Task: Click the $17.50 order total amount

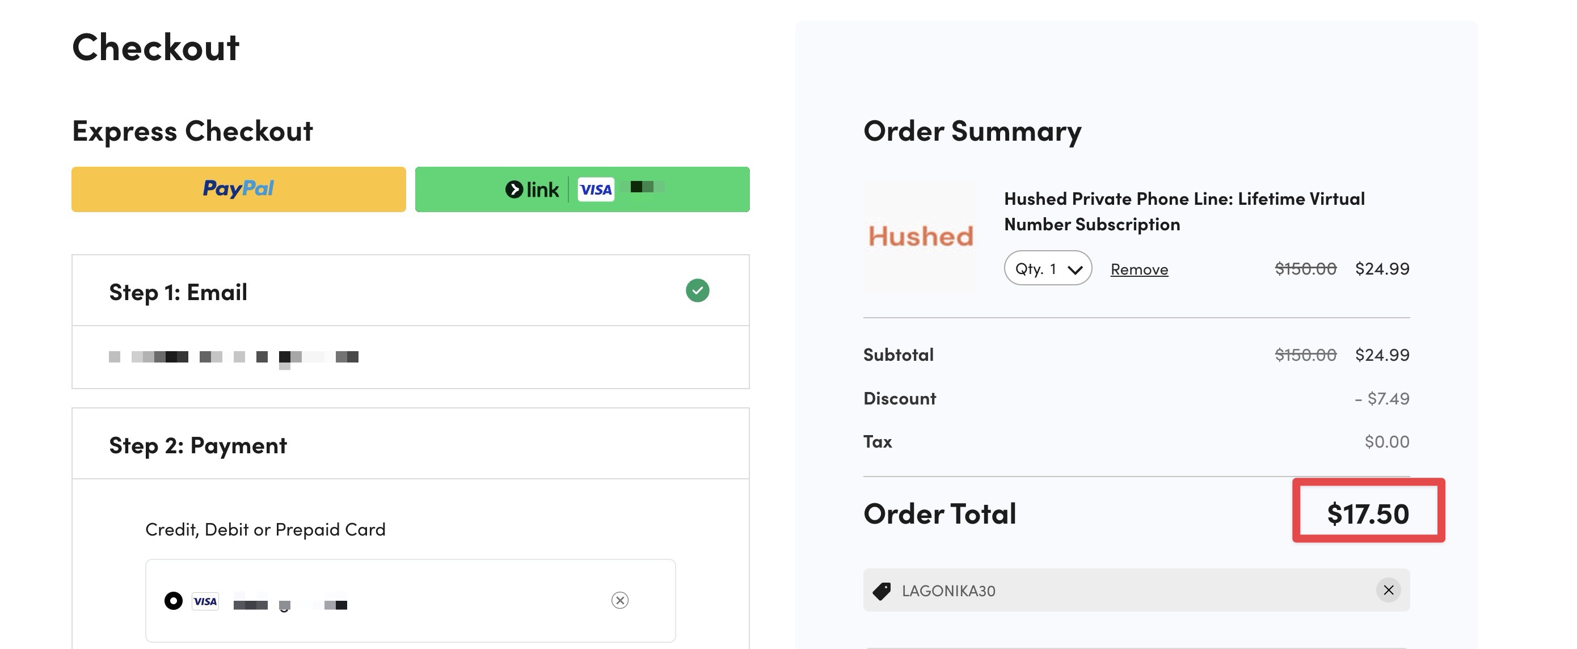Action: click(1368, 513)
